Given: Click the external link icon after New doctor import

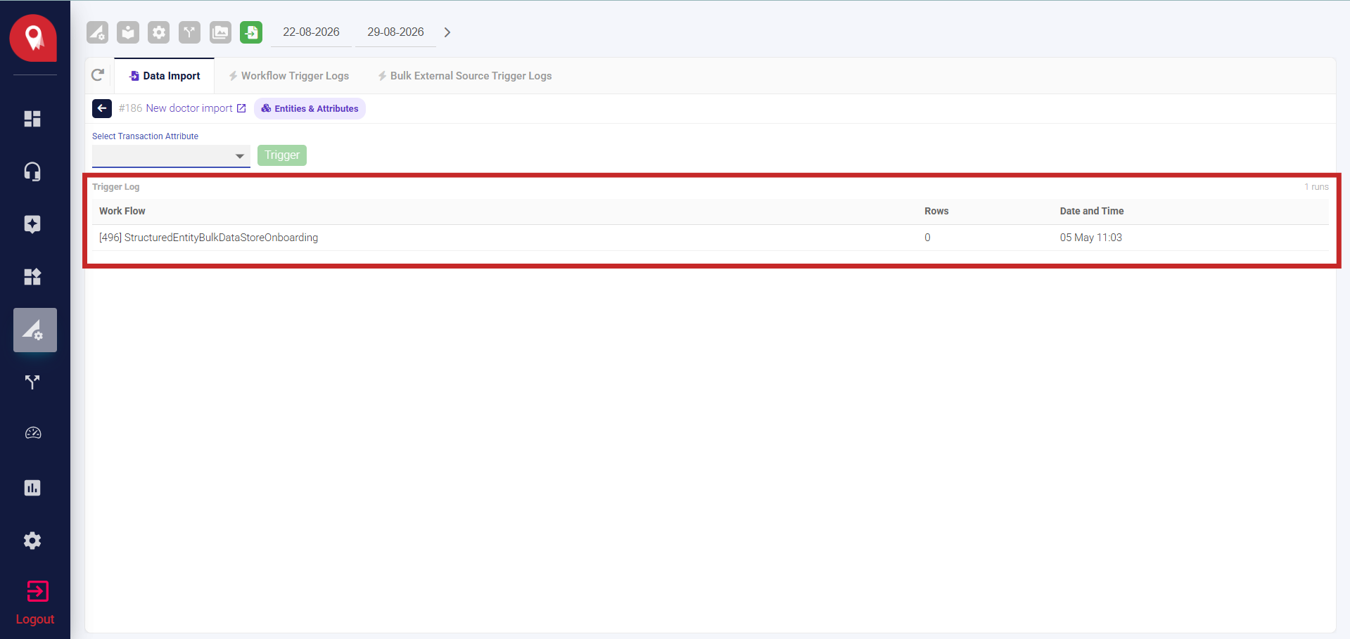Looking at the screenshot, I should coord(241,108).
